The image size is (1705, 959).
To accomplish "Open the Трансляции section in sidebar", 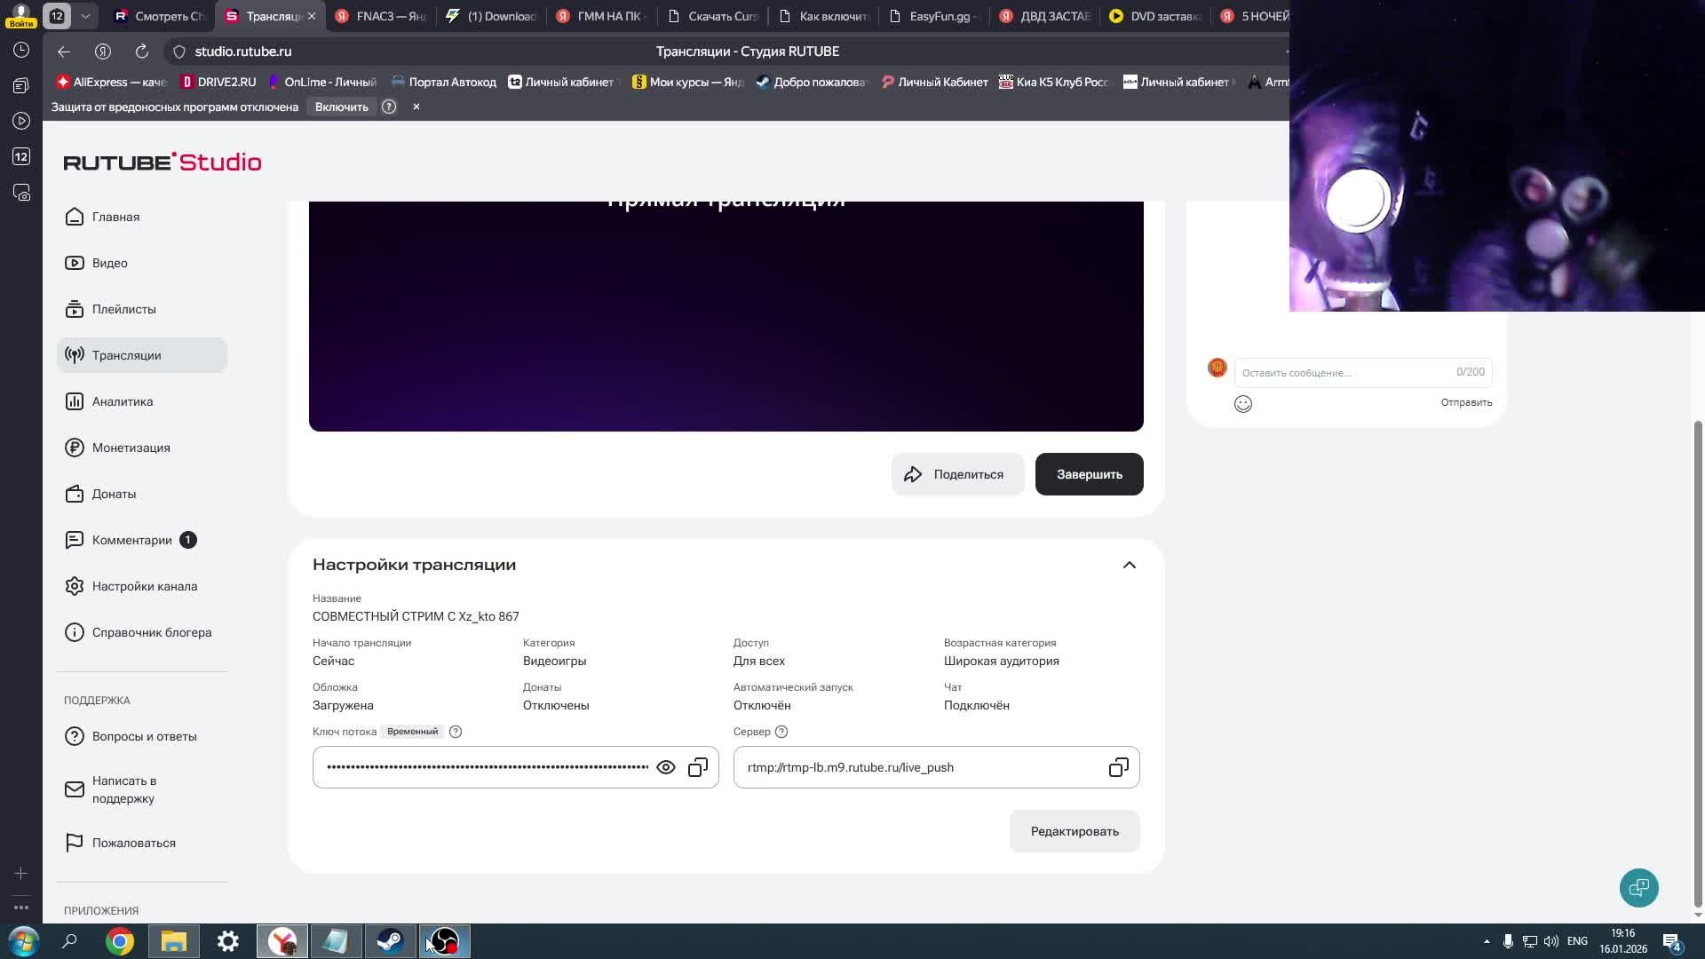I will tap(126, 355).
